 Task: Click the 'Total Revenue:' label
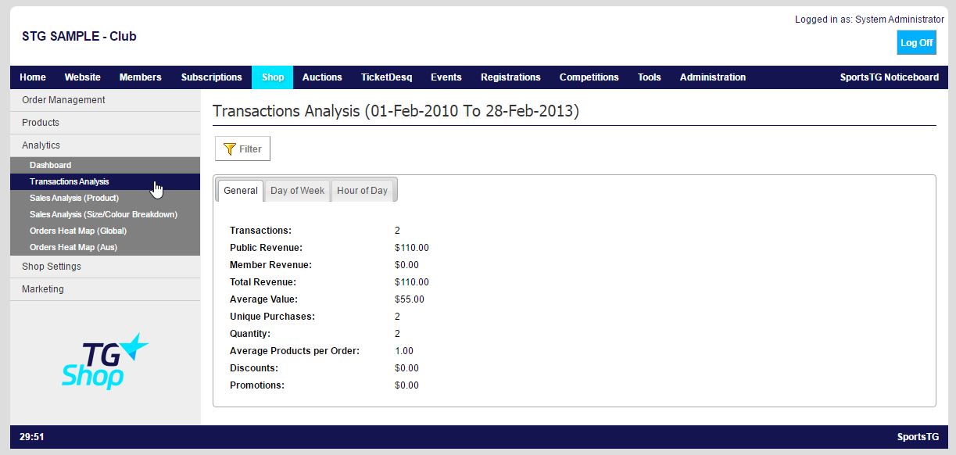(263, 282)
